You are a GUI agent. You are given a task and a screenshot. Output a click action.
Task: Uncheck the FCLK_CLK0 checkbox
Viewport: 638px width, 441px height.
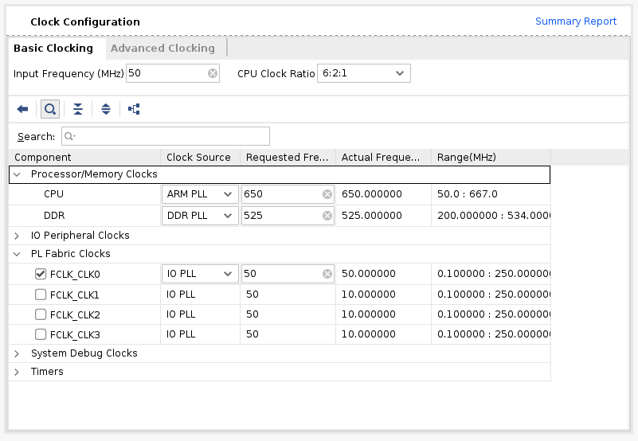[x=41, y=274]
